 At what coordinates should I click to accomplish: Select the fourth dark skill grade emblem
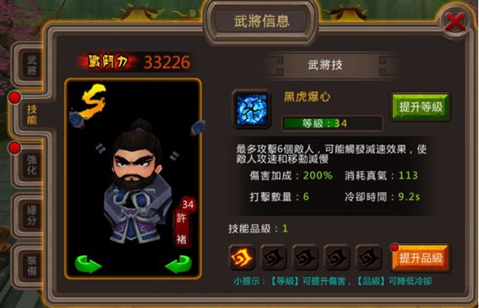[x=337, y=257]
